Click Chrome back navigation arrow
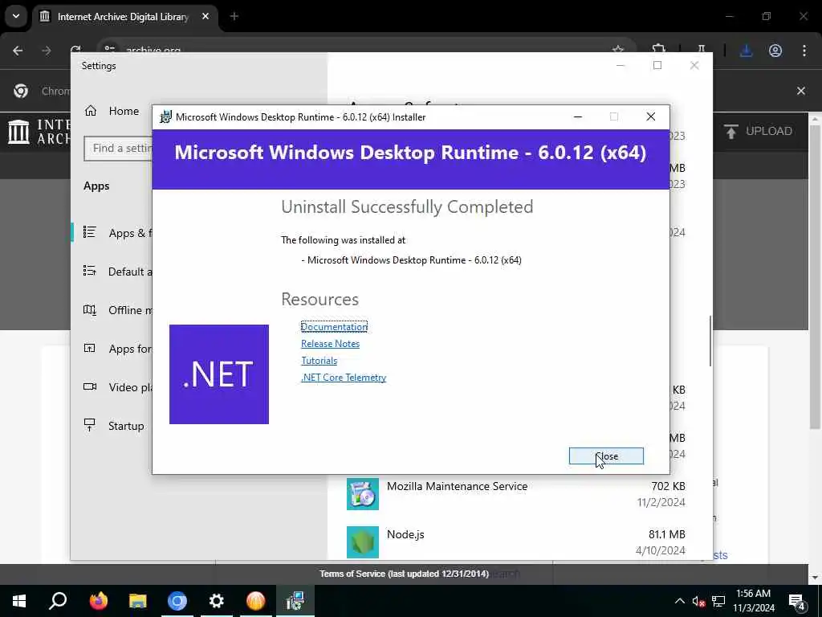Image resolution: width=822 pixels, height=617 pixels. 18,51
